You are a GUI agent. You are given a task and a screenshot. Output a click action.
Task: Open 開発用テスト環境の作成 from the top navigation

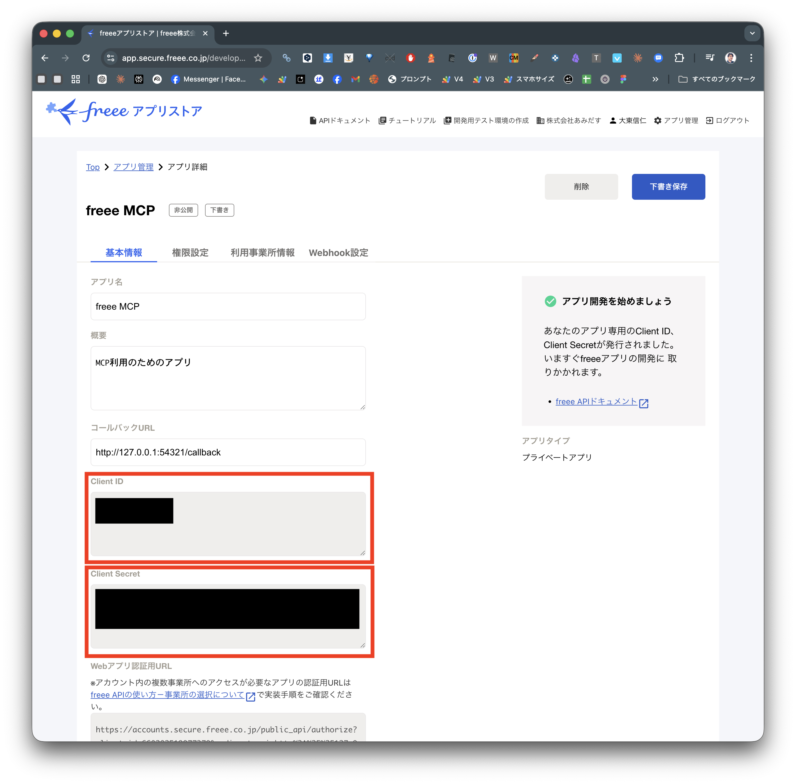[447, 120]
